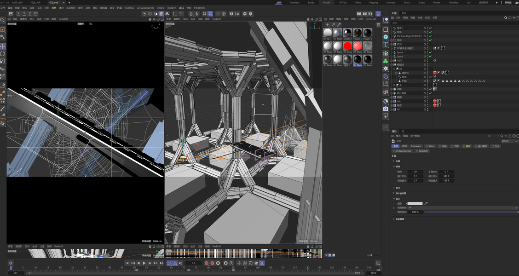Switch to the Sculpt layout tab
This screenshot has width=519, height=276.
pos(311,2)
